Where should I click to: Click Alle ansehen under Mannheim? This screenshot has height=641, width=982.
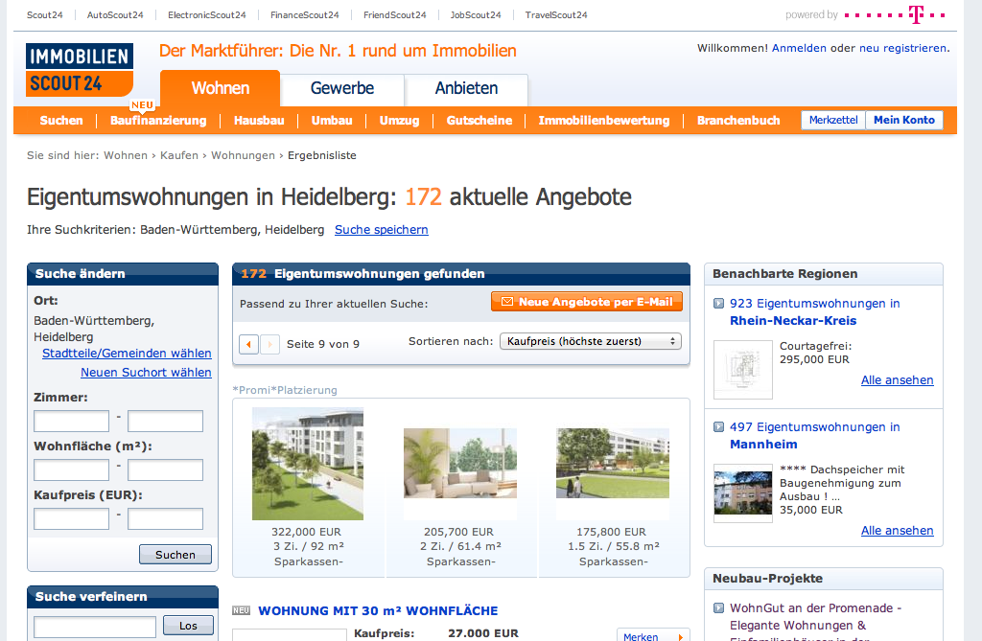coord(897,530)
